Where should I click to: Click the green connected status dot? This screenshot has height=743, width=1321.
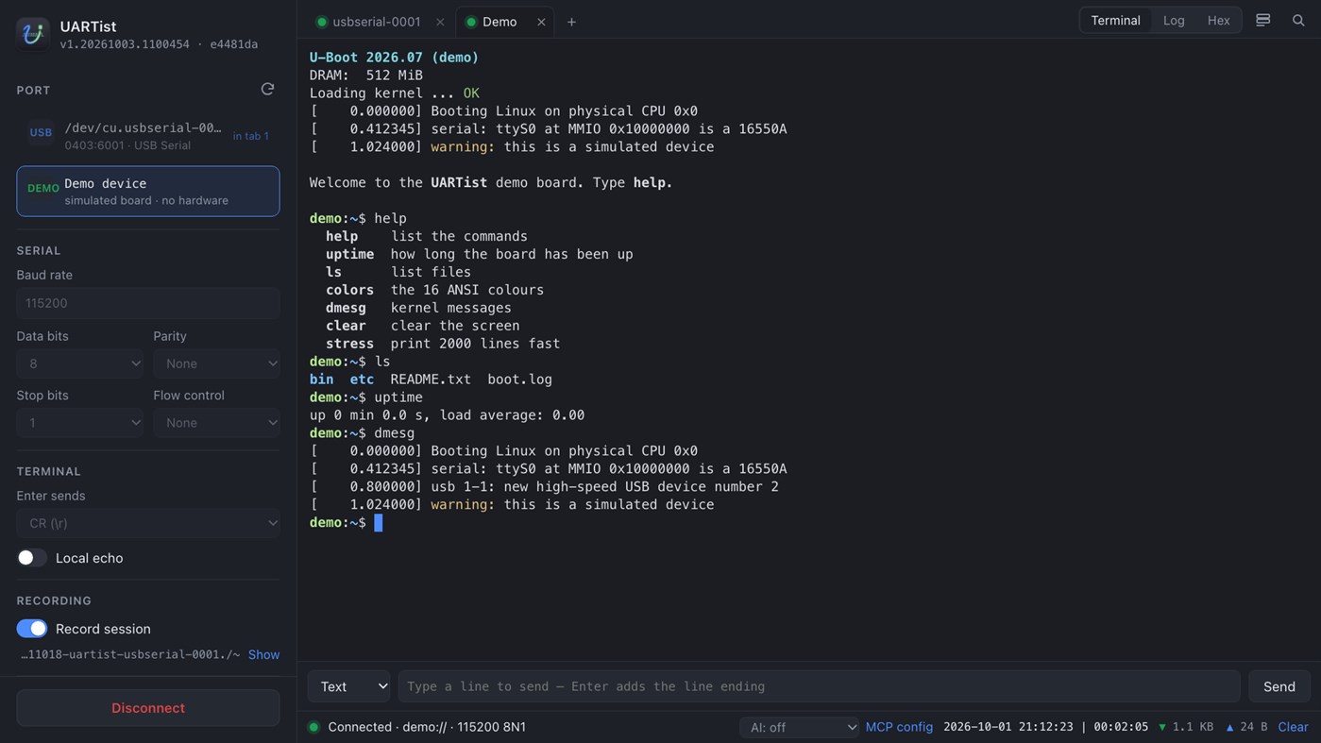313,727
